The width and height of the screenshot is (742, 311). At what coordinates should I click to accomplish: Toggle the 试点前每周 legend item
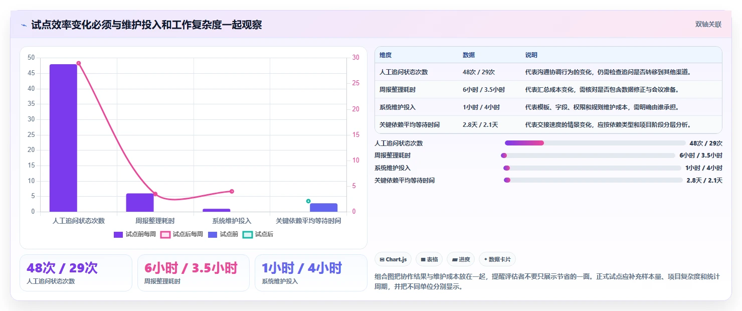(135, 234)
